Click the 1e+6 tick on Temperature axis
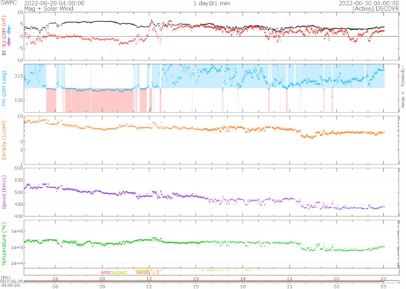406x289 pixels. (17, 231)
